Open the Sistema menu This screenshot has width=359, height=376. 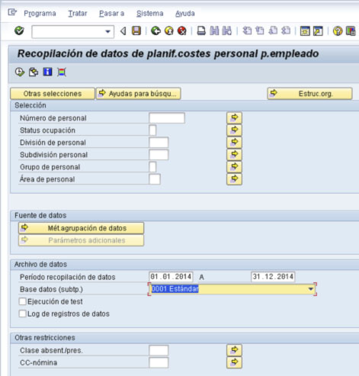[x=150, y=13]
